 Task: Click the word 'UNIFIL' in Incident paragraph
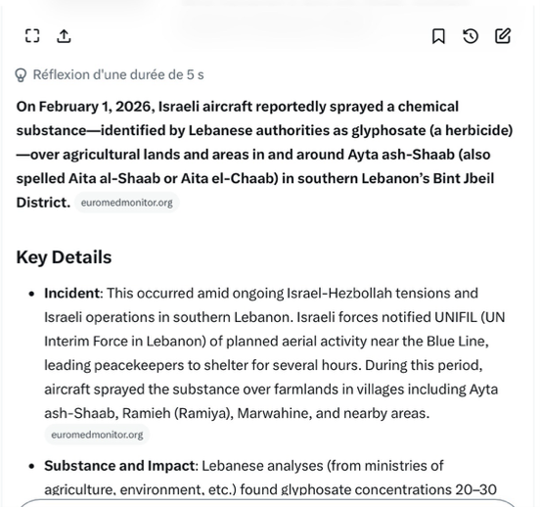click(x=455, y=317)
